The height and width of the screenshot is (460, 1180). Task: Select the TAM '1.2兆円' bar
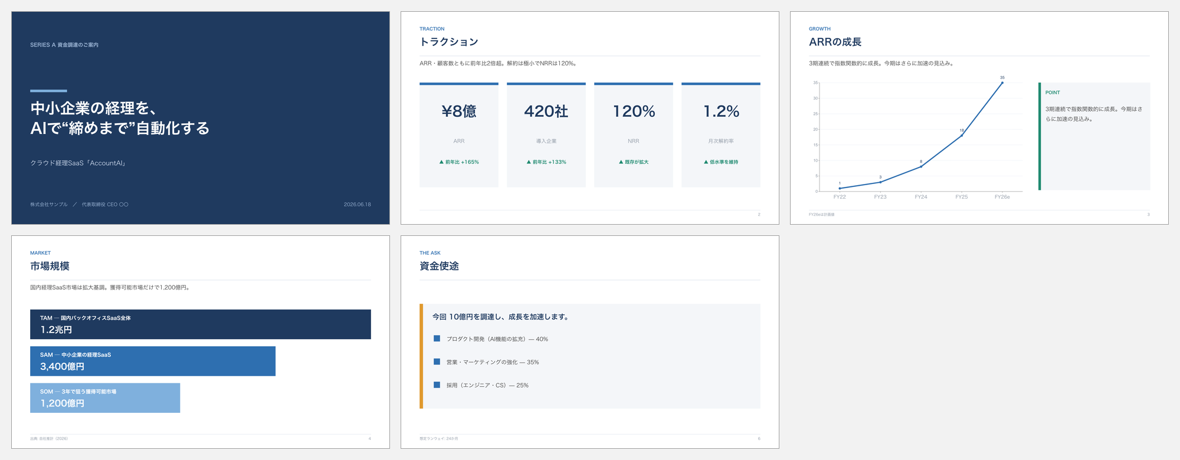(x=201, y=324)
